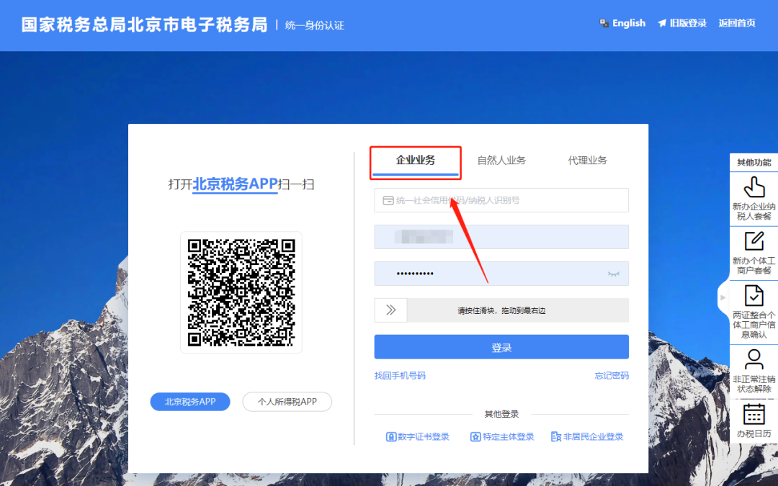The height and width of the screenshot is (486, 778).
Task: Toggle password visibility eye icon
Action: [x=614, y=274]
